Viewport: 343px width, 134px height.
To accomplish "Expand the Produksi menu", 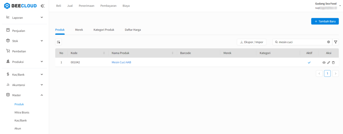I will [42, 62].
